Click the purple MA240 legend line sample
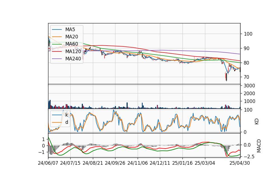267x192 pixels. (57, 59)
